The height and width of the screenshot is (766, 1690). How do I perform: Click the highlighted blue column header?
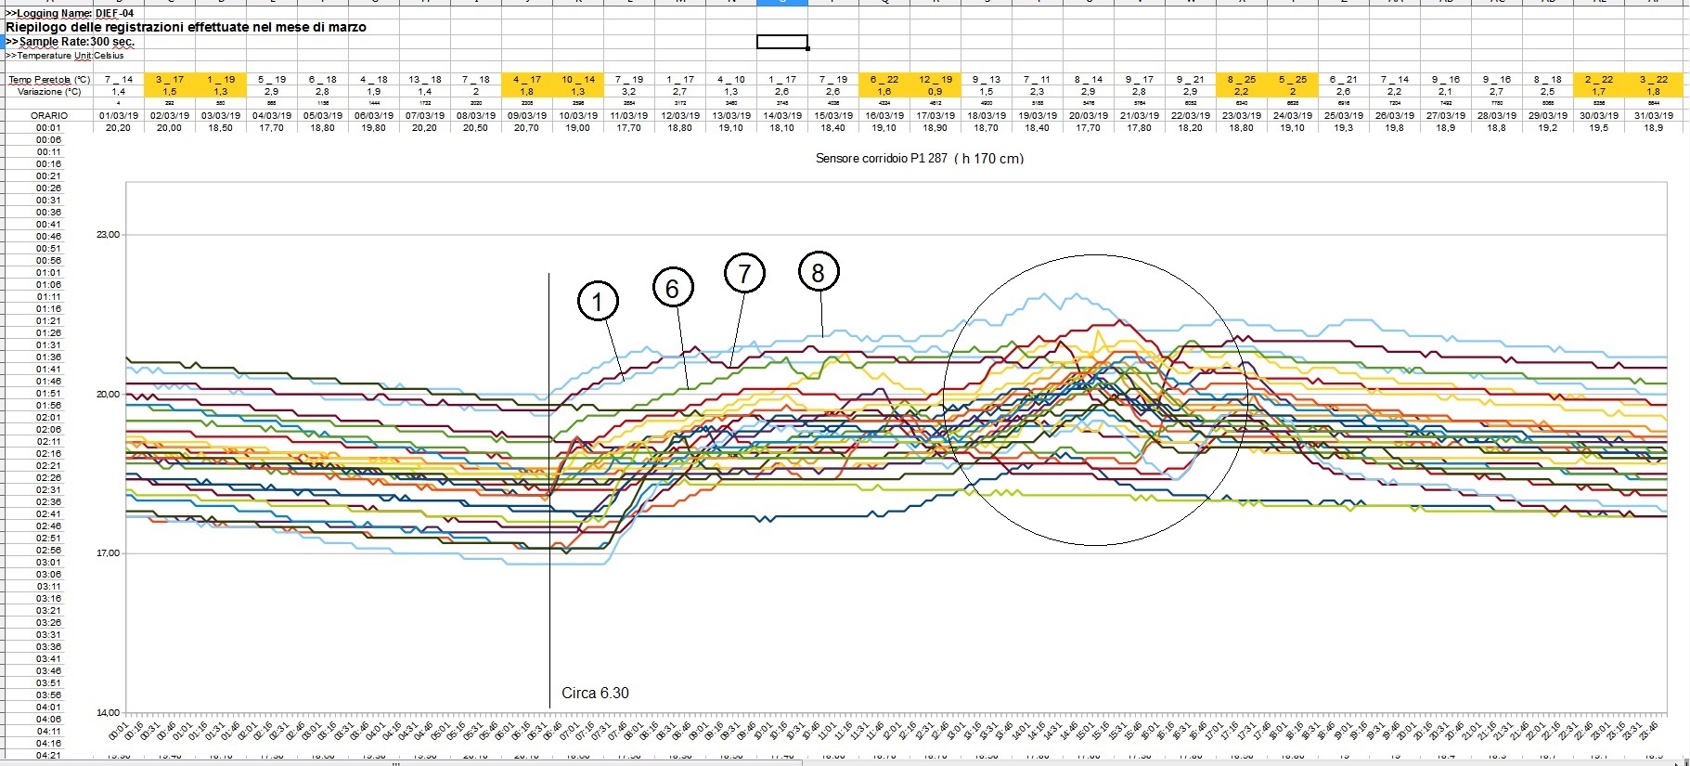tap(781, 3)
